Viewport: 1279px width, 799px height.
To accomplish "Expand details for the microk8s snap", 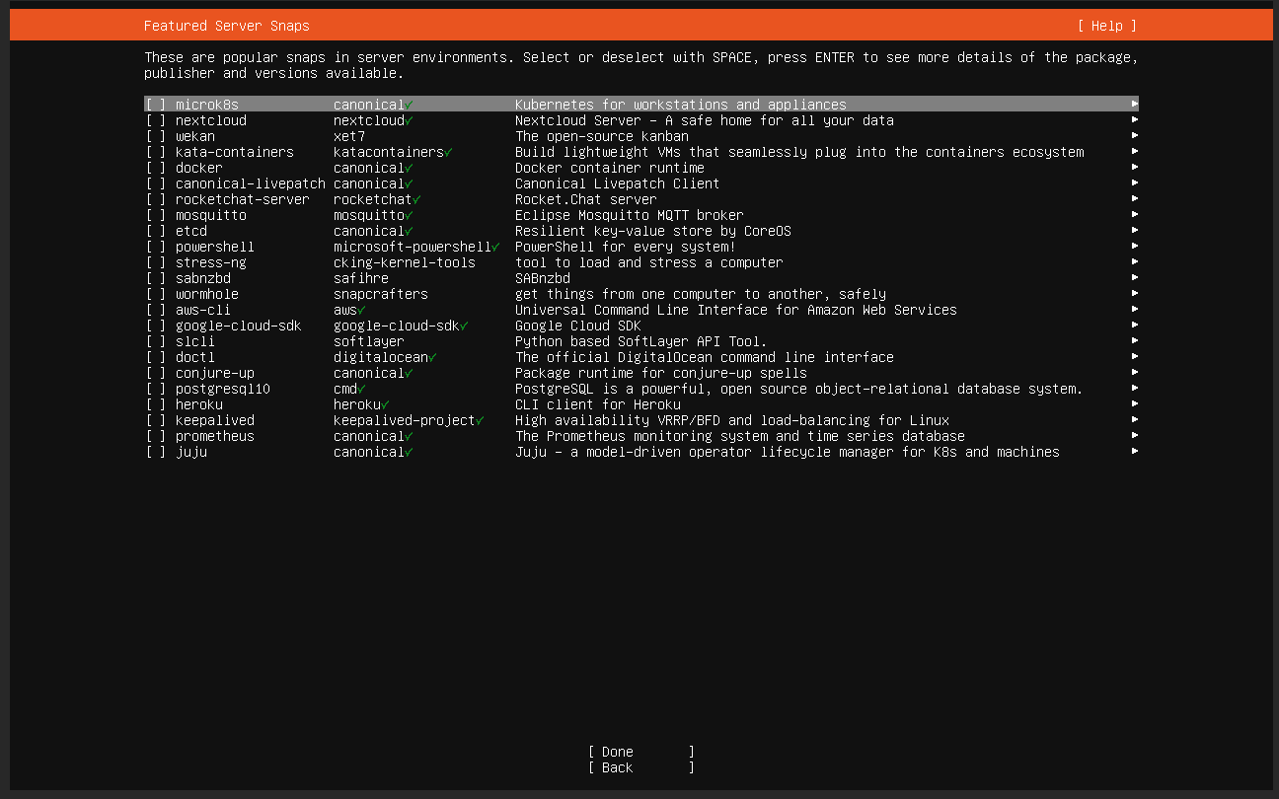I will click(1135, 104).
